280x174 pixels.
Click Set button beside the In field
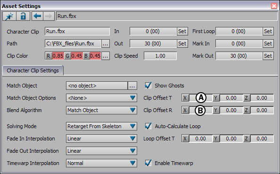coord(182,31)
